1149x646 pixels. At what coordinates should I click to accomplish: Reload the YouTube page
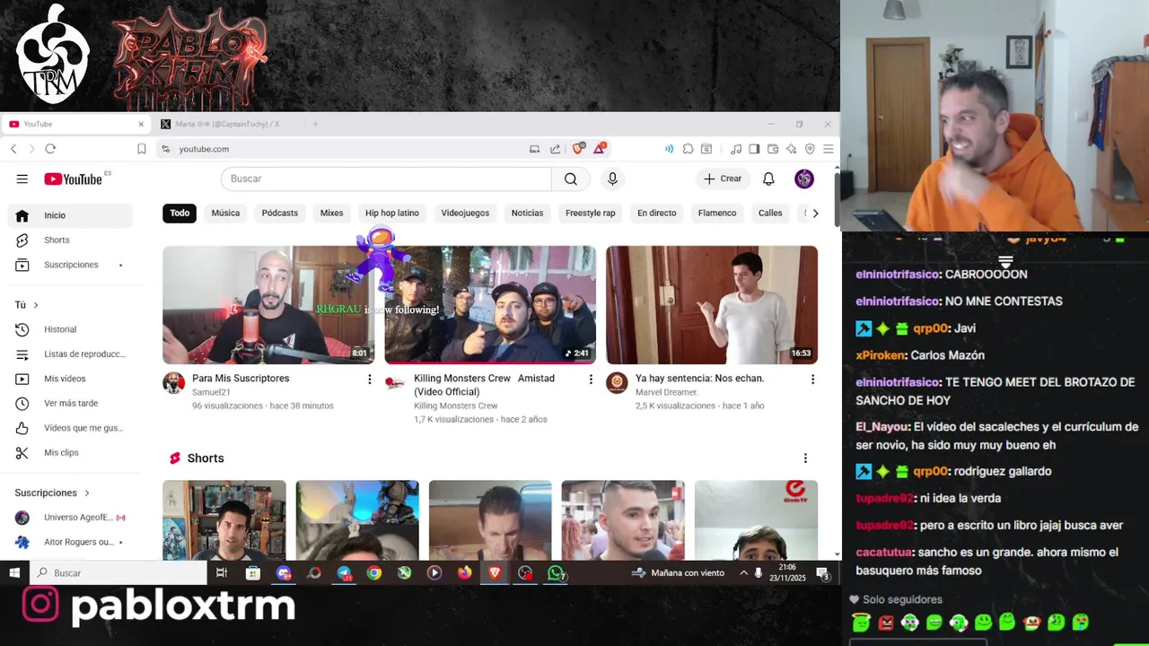tap(50, 149)
